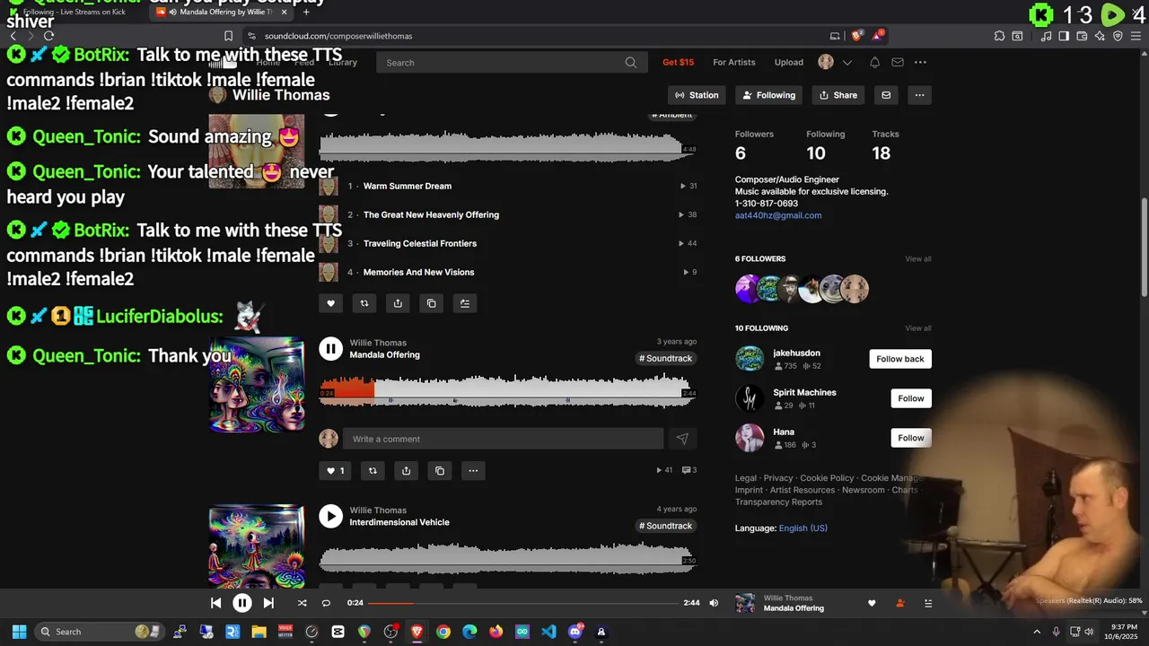The image size is (1149, 646).
Task: Seek in bottom player progress bar
Action: click(522, 603)
